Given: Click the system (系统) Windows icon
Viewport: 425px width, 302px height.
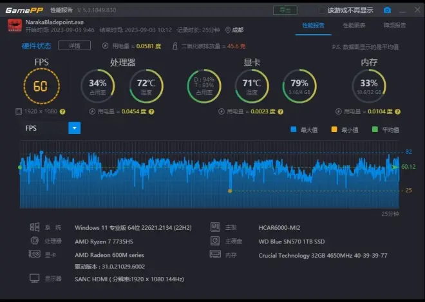Looking at the screenshot, I should point(34,227).
